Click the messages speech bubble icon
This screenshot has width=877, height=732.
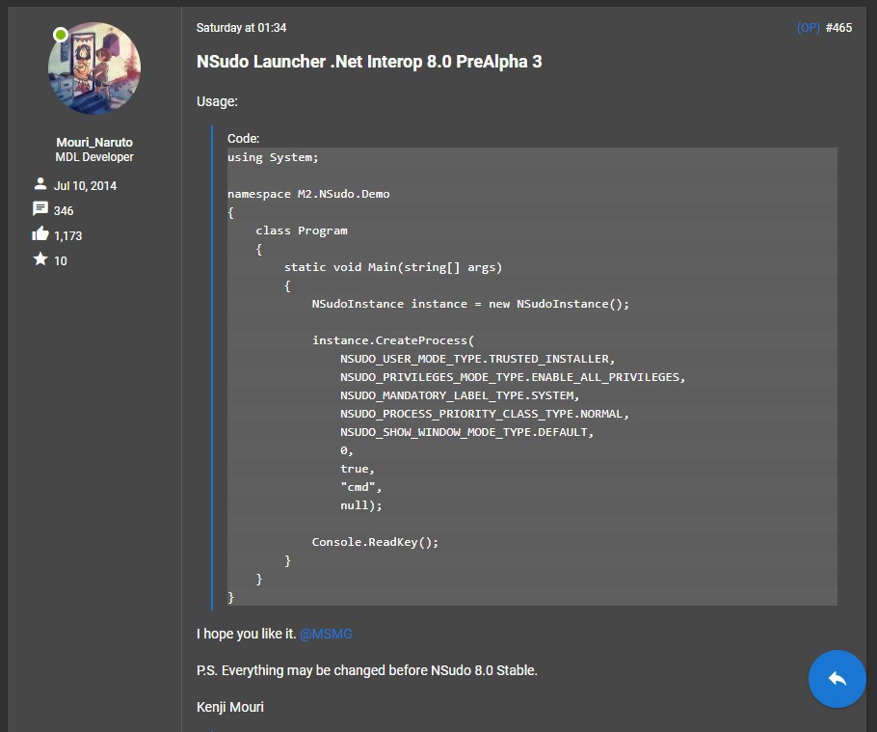point(40,209)
